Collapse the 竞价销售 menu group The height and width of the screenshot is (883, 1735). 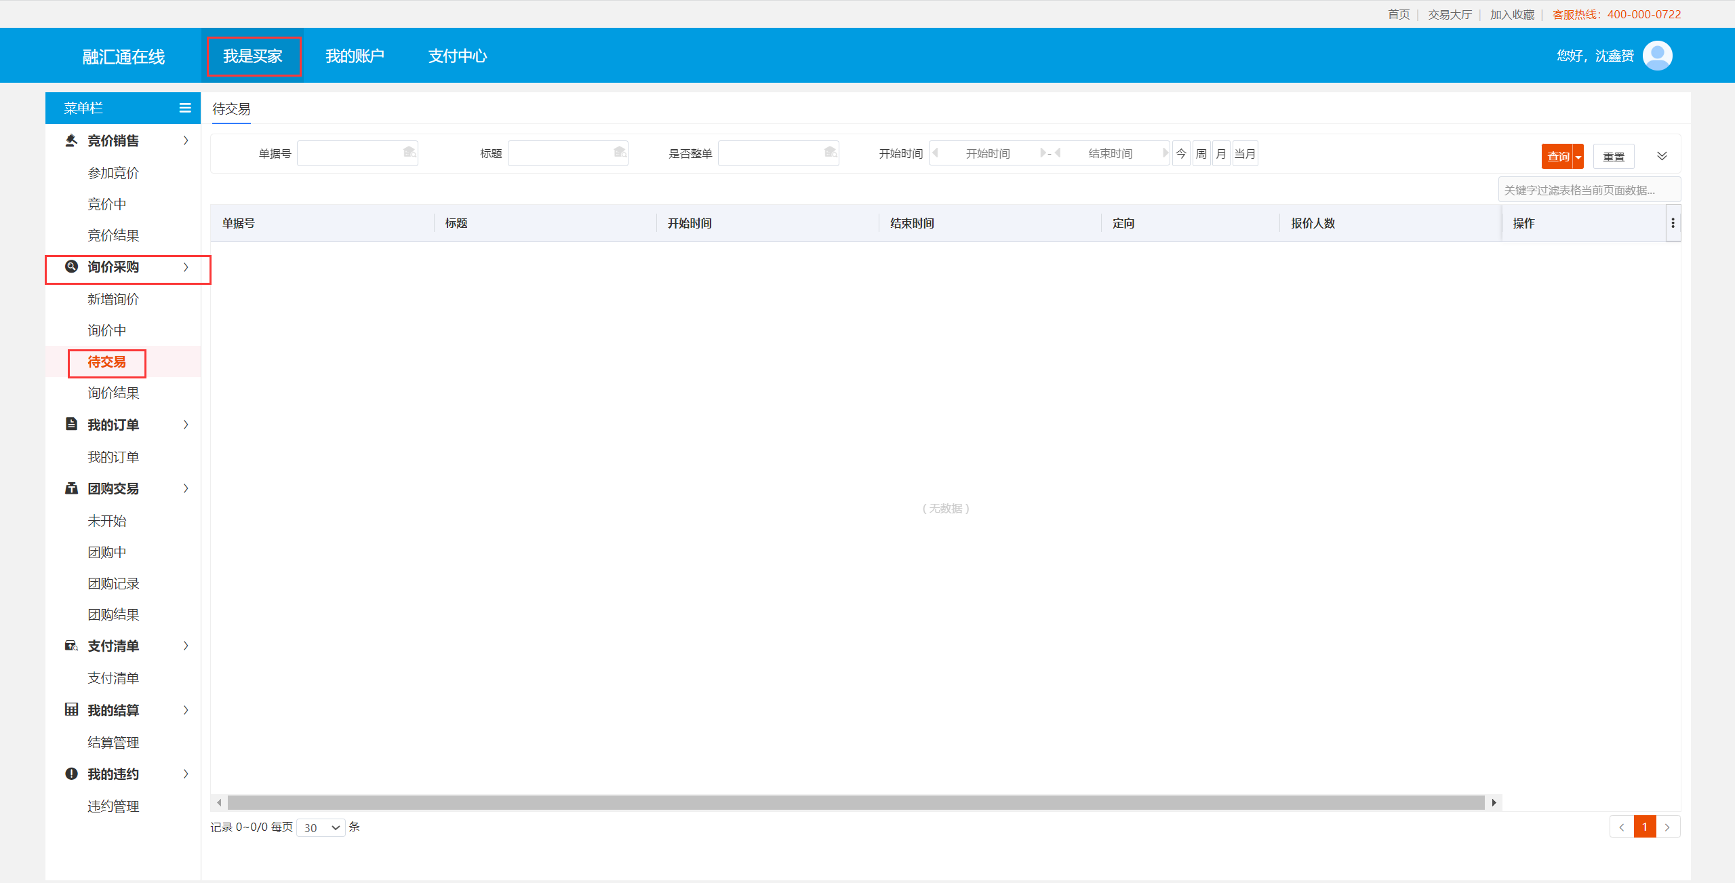[x=186, y=140]
